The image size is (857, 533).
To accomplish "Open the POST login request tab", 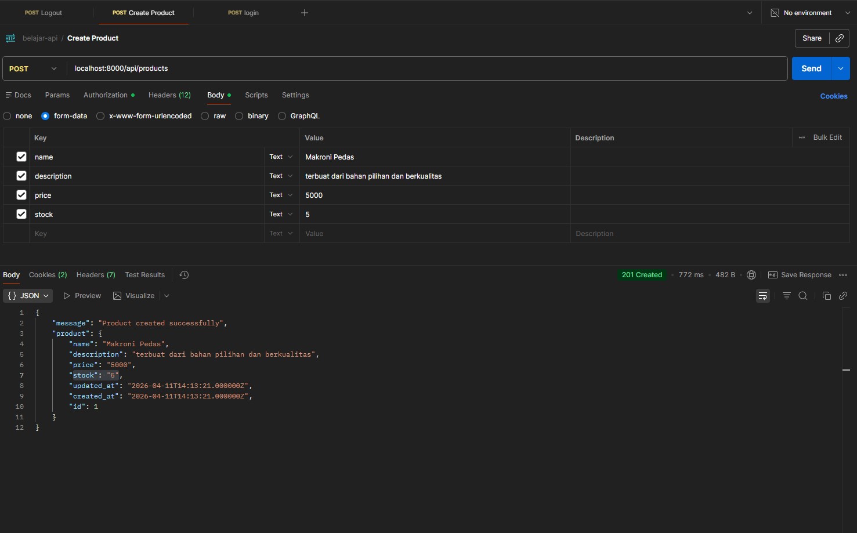I will coord(244,13).
